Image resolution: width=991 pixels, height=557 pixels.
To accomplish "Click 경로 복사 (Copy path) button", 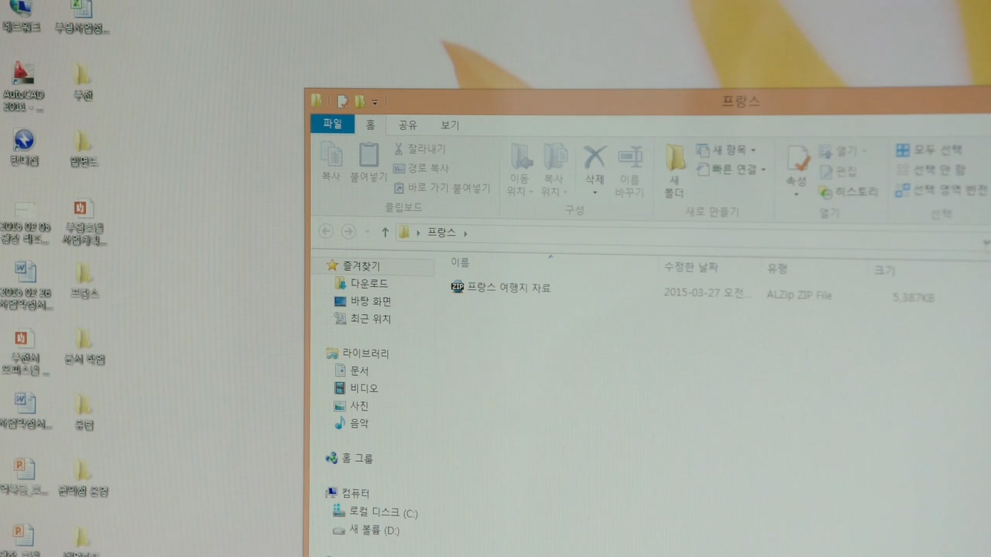I will pyautogui.click(x=422, y=168).
